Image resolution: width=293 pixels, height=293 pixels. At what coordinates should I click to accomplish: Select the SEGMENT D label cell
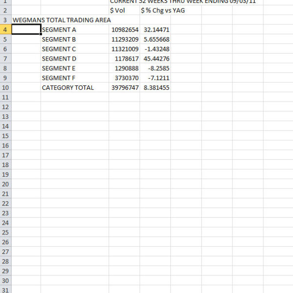75,59
